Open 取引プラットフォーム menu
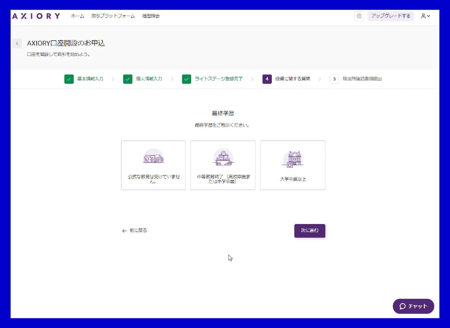450x328 pixels. point(113,16)
